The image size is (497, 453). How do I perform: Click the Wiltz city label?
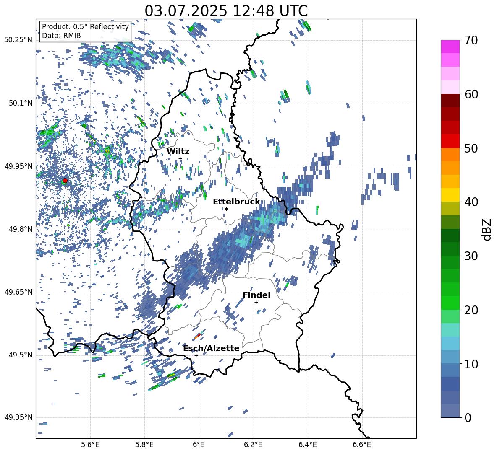[x=178, y=151]
